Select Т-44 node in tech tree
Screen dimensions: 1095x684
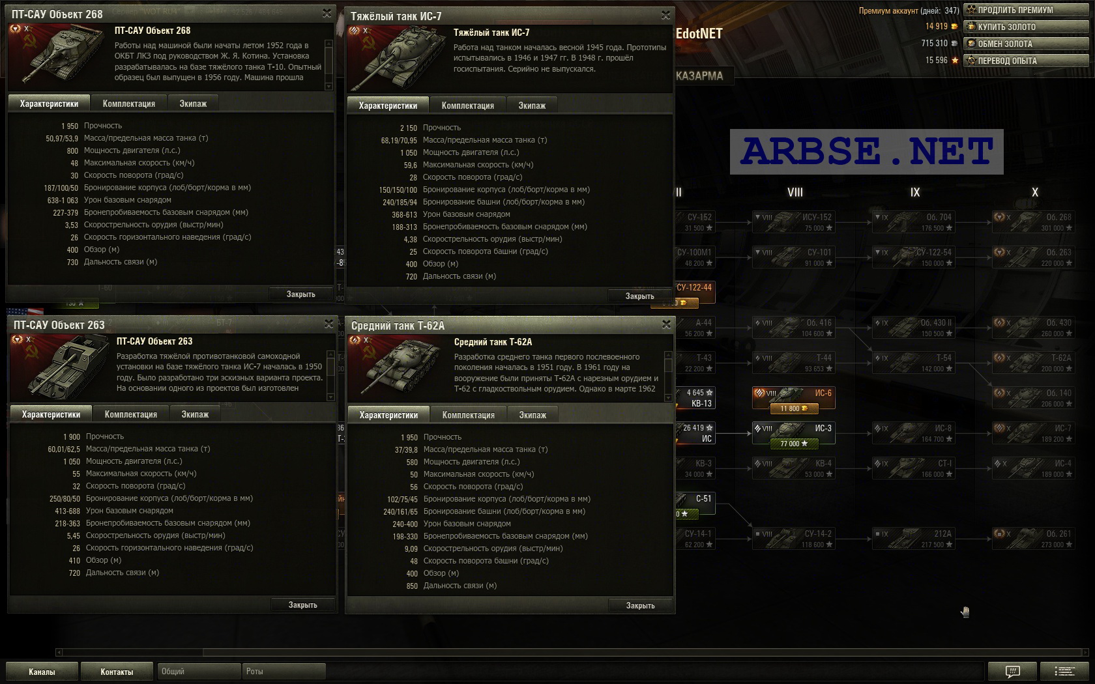[x=793, y=363]
